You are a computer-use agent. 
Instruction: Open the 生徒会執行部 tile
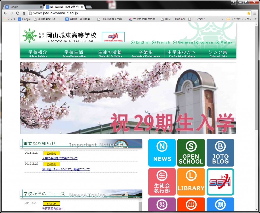pos(162,182)
